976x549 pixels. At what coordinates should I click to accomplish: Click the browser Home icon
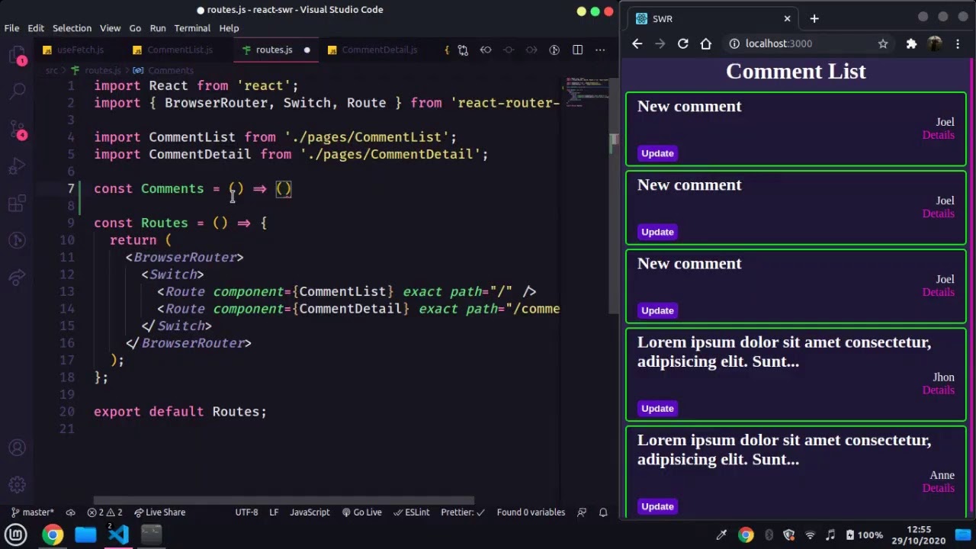[706, 44]
